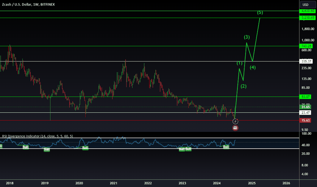Click the 2025 label on time axis
Viewport: 317px width, 187px height.
(252, 183)
